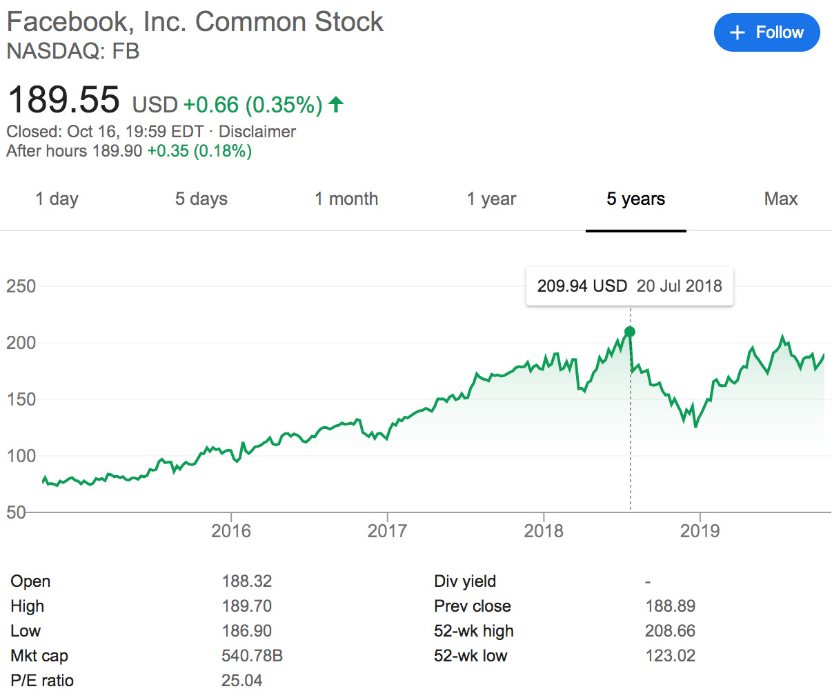Switch to the 1 day tab
832x700 pixels.
[x=57, y=199]
